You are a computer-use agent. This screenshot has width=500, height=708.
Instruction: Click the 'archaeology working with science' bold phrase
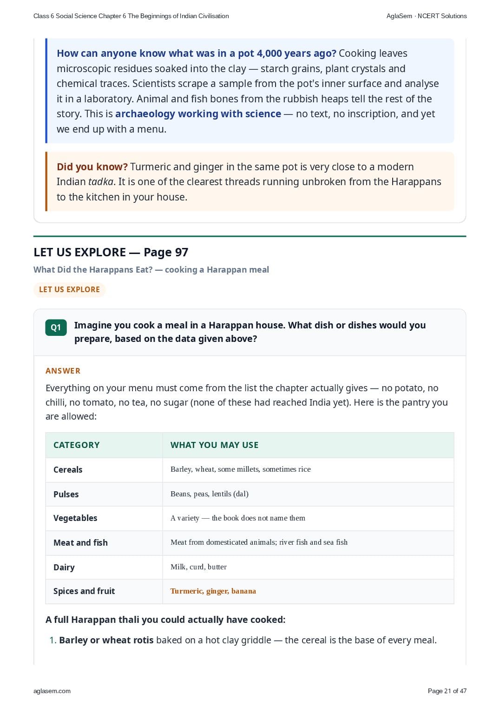(198, 114)
